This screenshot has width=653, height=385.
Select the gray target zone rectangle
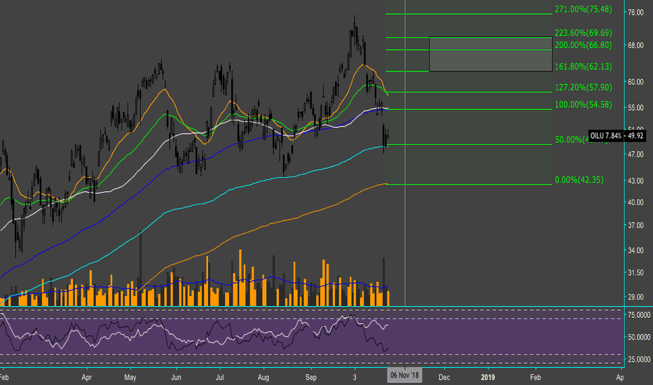click(490, 54)
